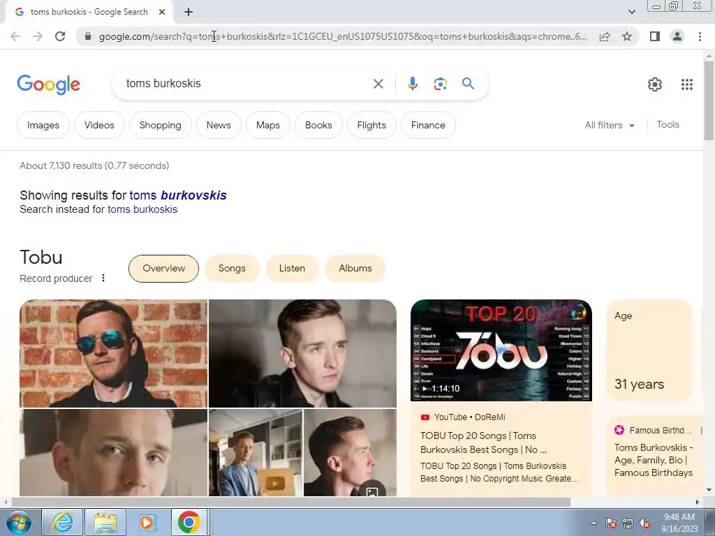Switch to Maps results
The image size is (715, 536).
point(267,125)
